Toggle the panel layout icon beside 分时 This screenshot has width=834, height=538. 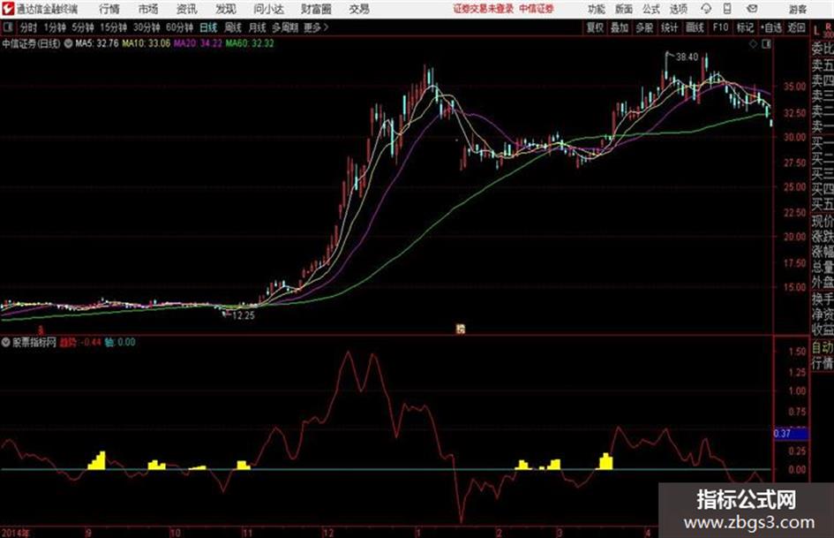pyautogui.click(x=7, y=27)
